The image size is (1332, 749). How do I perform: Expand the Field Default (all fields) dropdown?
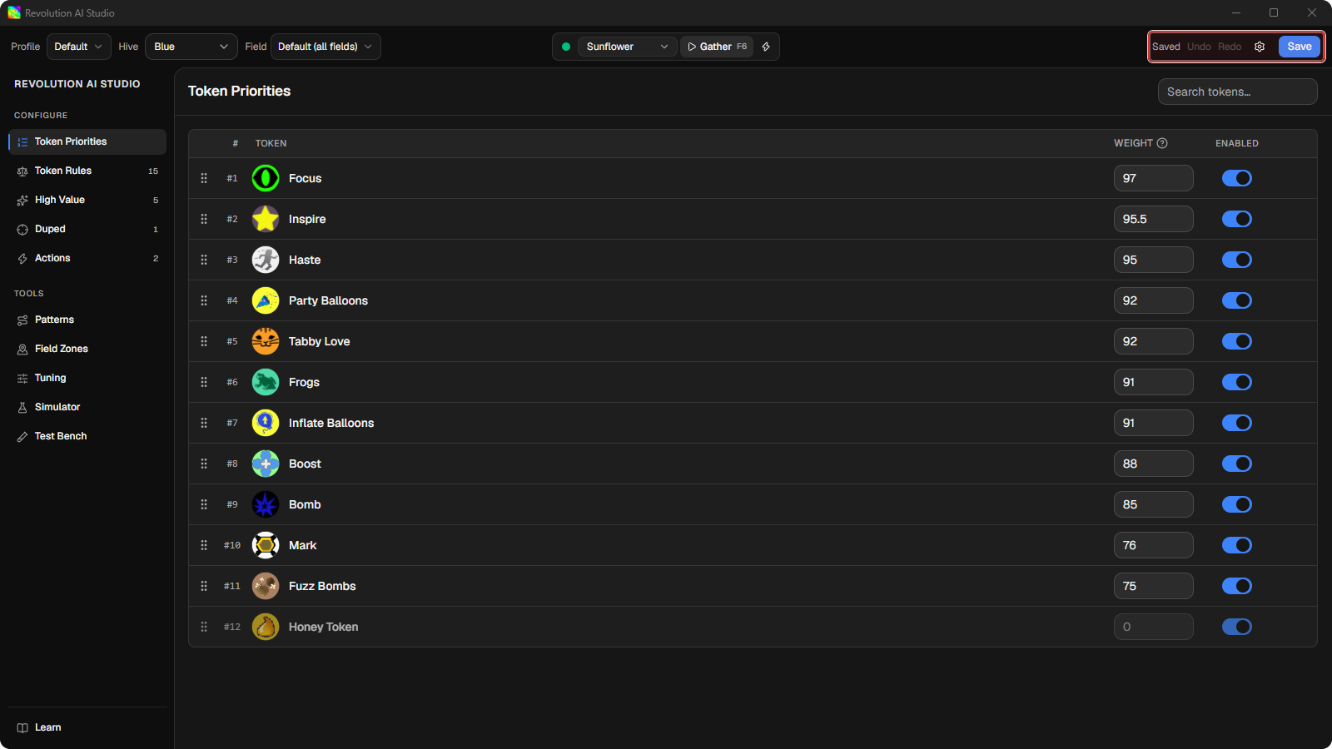click(x=326, y=47)
